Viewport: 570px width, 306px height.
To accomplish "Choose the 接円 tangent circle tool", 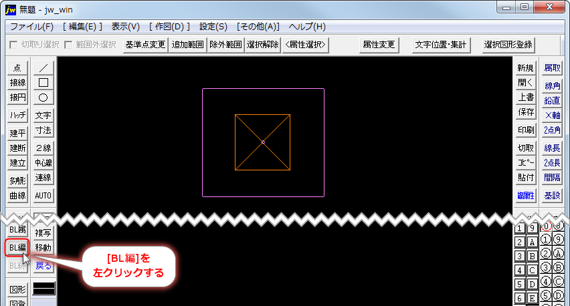I will coord(17,98).
